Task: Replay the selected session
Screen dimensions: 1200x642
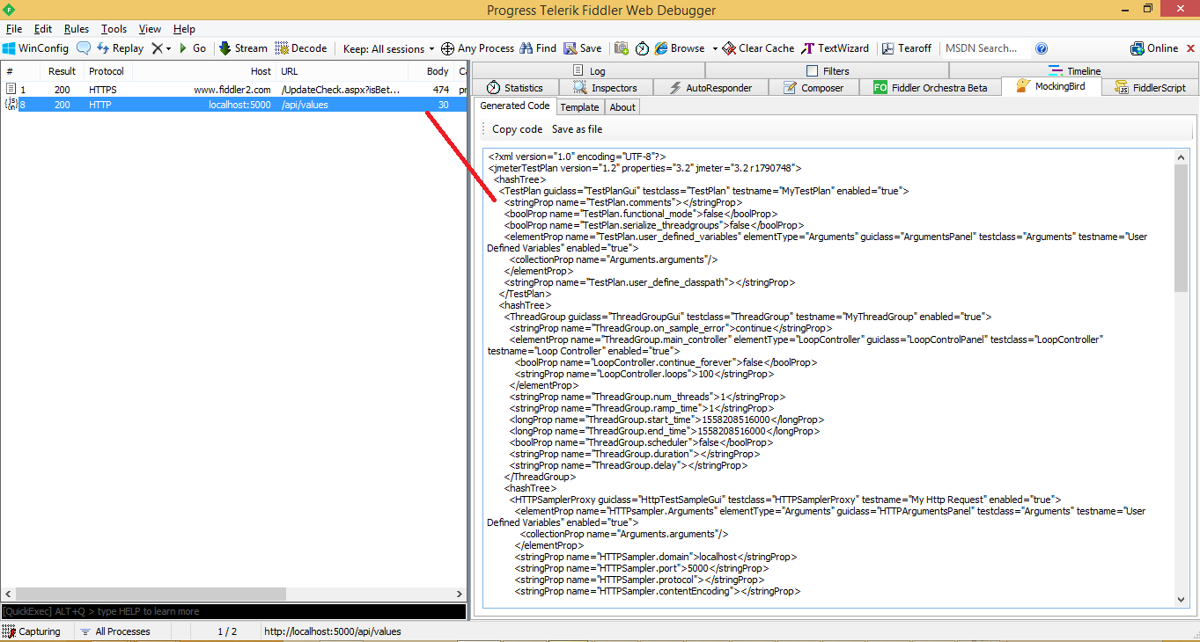Action: coord(120,48)
